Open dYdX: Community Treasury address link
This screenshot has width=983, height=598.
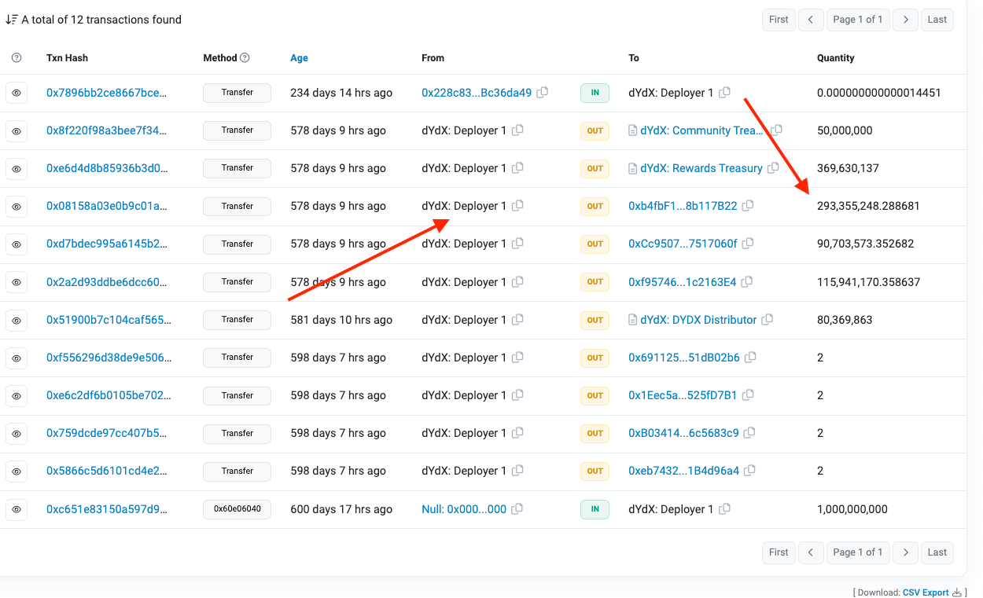click(x=702, y=130)
